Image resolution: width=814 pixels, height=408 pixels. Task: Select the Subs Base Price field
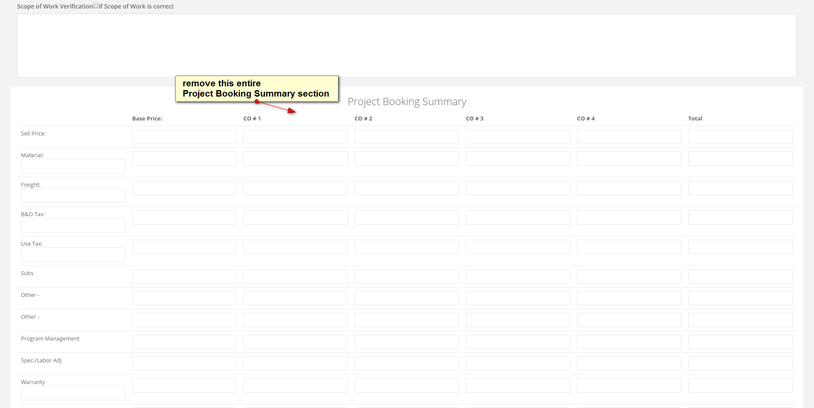tap(184, 276)
